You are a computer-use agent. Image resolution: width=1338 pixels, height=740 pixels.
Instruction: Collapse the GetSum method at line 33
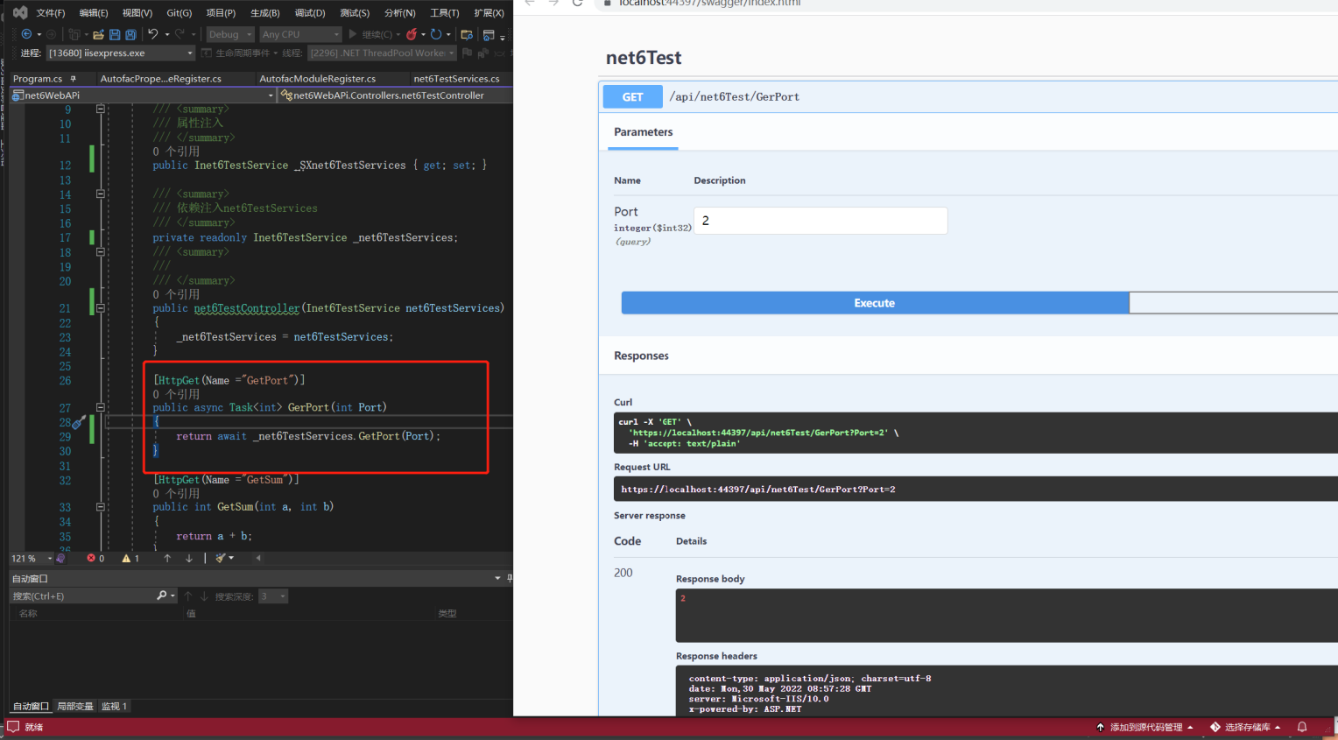[x=101, y=507]
